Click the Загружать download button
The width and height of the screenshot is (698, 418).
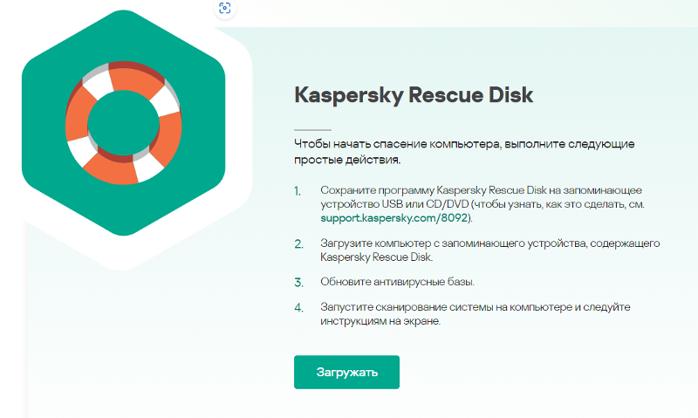[346, 372]
